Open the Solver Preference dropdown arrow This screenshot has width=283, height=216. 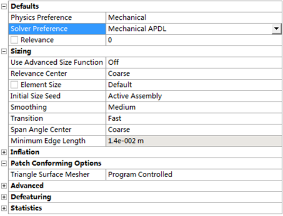pyautogui.click(x=277, y=29)
